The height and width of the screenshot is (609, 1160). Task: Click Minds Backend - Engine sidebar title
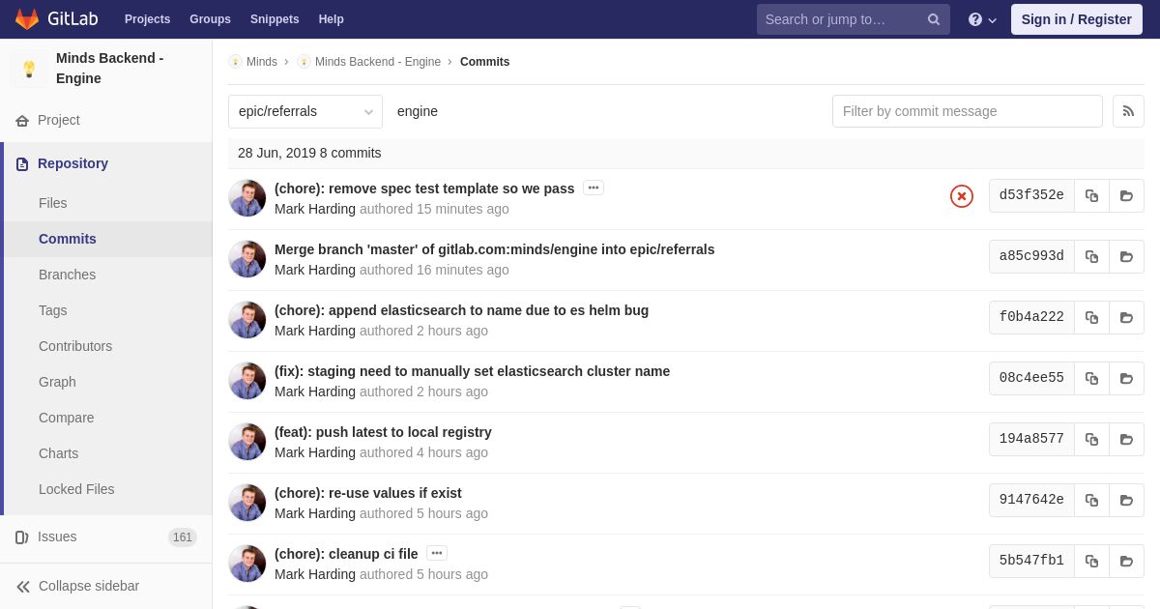pos(110,69)
